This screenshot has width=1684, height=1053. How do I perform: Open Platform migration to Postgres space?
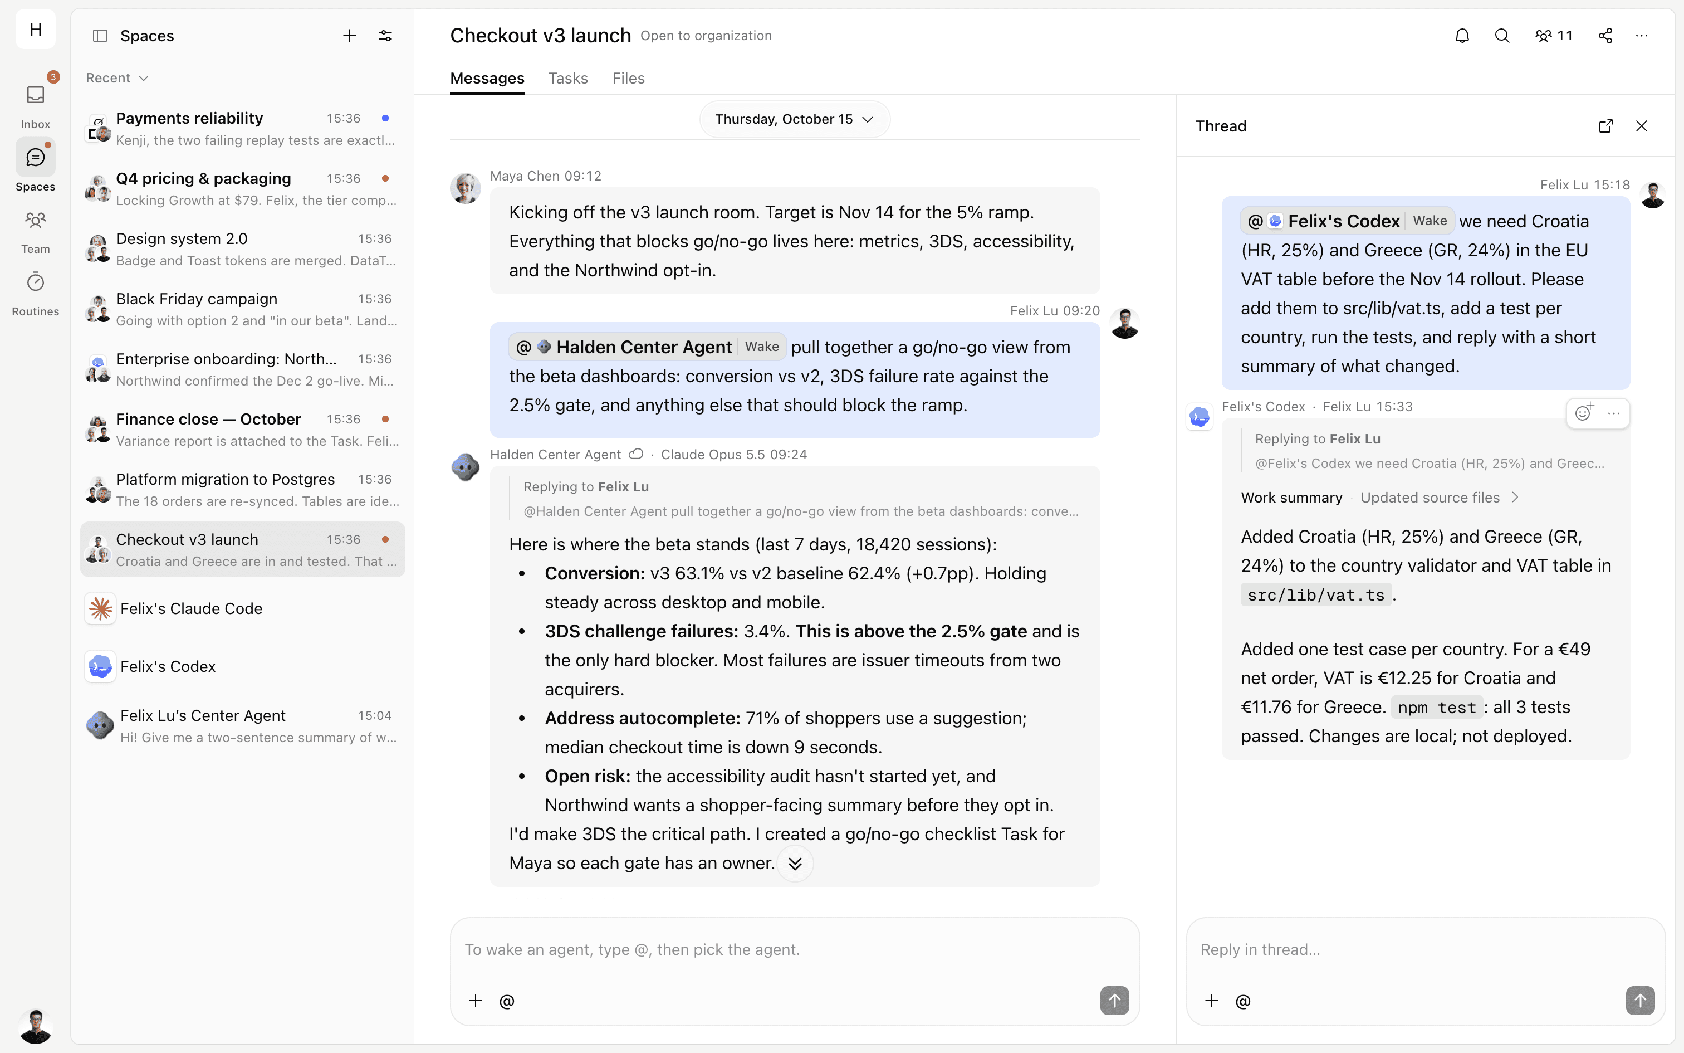242,490
